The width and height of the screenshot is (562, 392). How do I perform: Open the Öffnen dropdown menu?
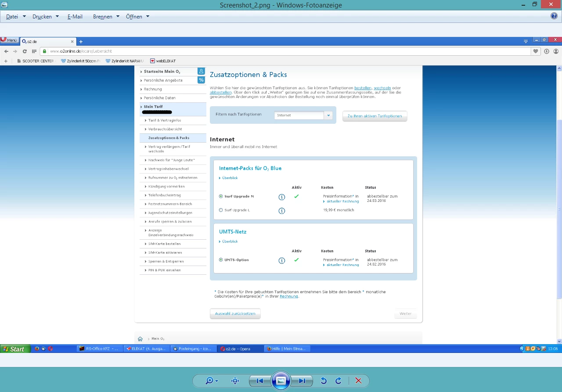[137, 17]
